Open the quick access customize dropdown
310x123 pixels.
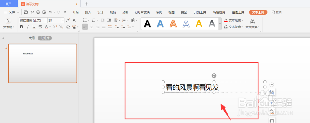pyautogui.click(x=65, y=12)
